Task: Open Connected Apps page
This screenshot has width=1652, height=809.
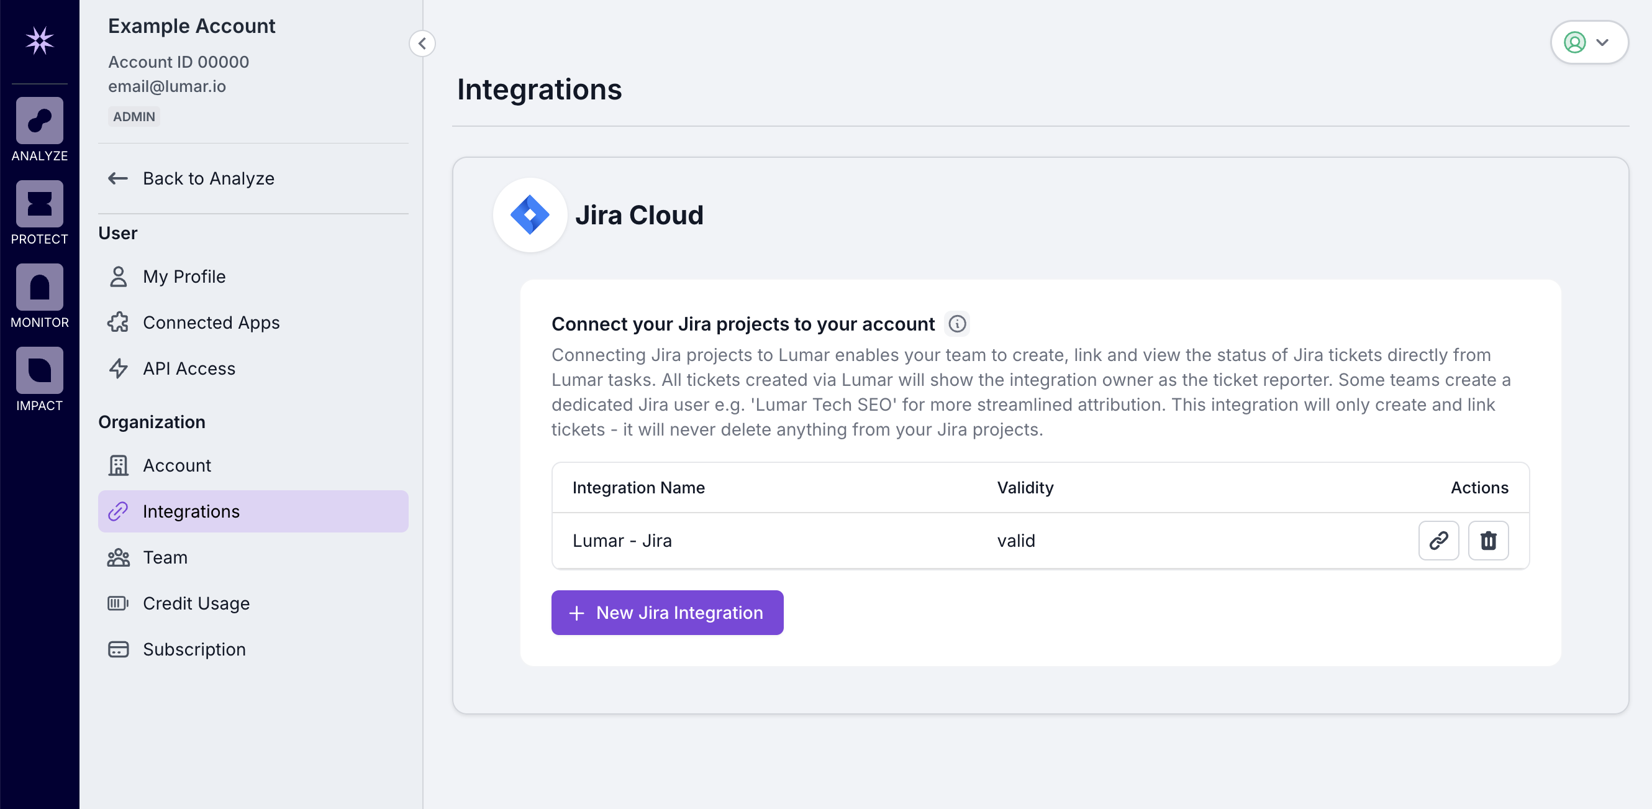Action: [x=211, y=322]
